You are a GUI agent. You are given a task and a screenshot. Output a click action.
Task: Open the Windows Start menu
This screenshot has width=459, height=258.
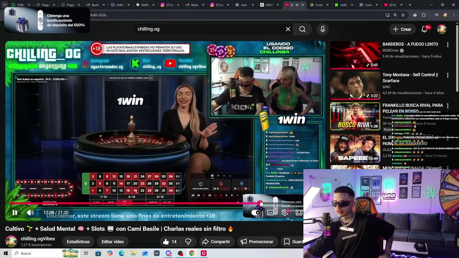5,253
